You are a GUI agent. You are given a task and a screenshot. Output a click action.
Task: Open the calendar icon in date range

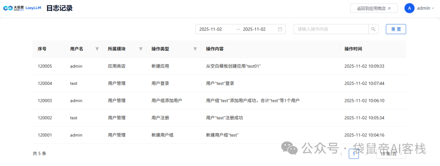(x=280, y=29)
